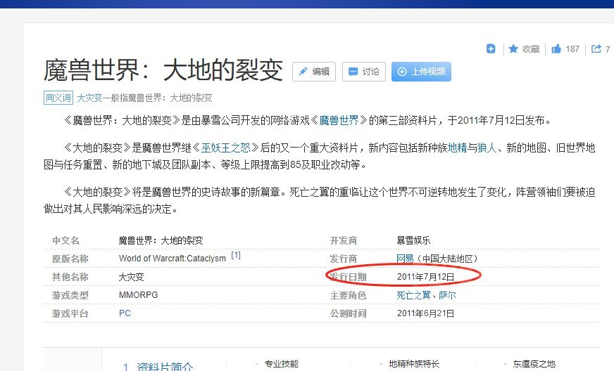Click the 游戏类型 field label

coord(70,295)
